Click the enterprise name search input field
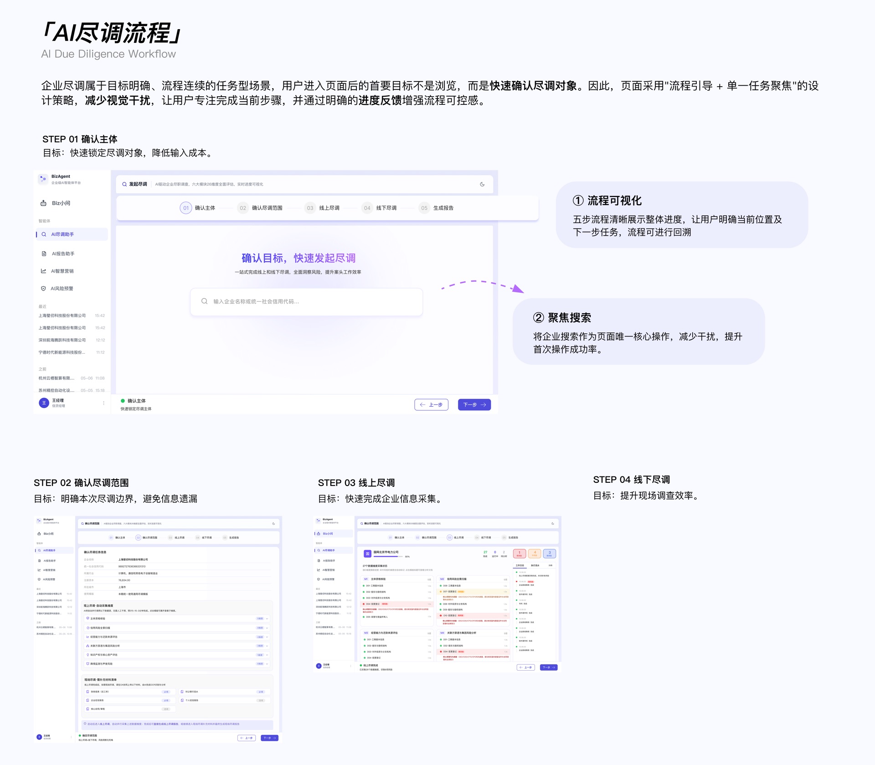The width and height of the screenshot is (875, 765). [306, 302]
